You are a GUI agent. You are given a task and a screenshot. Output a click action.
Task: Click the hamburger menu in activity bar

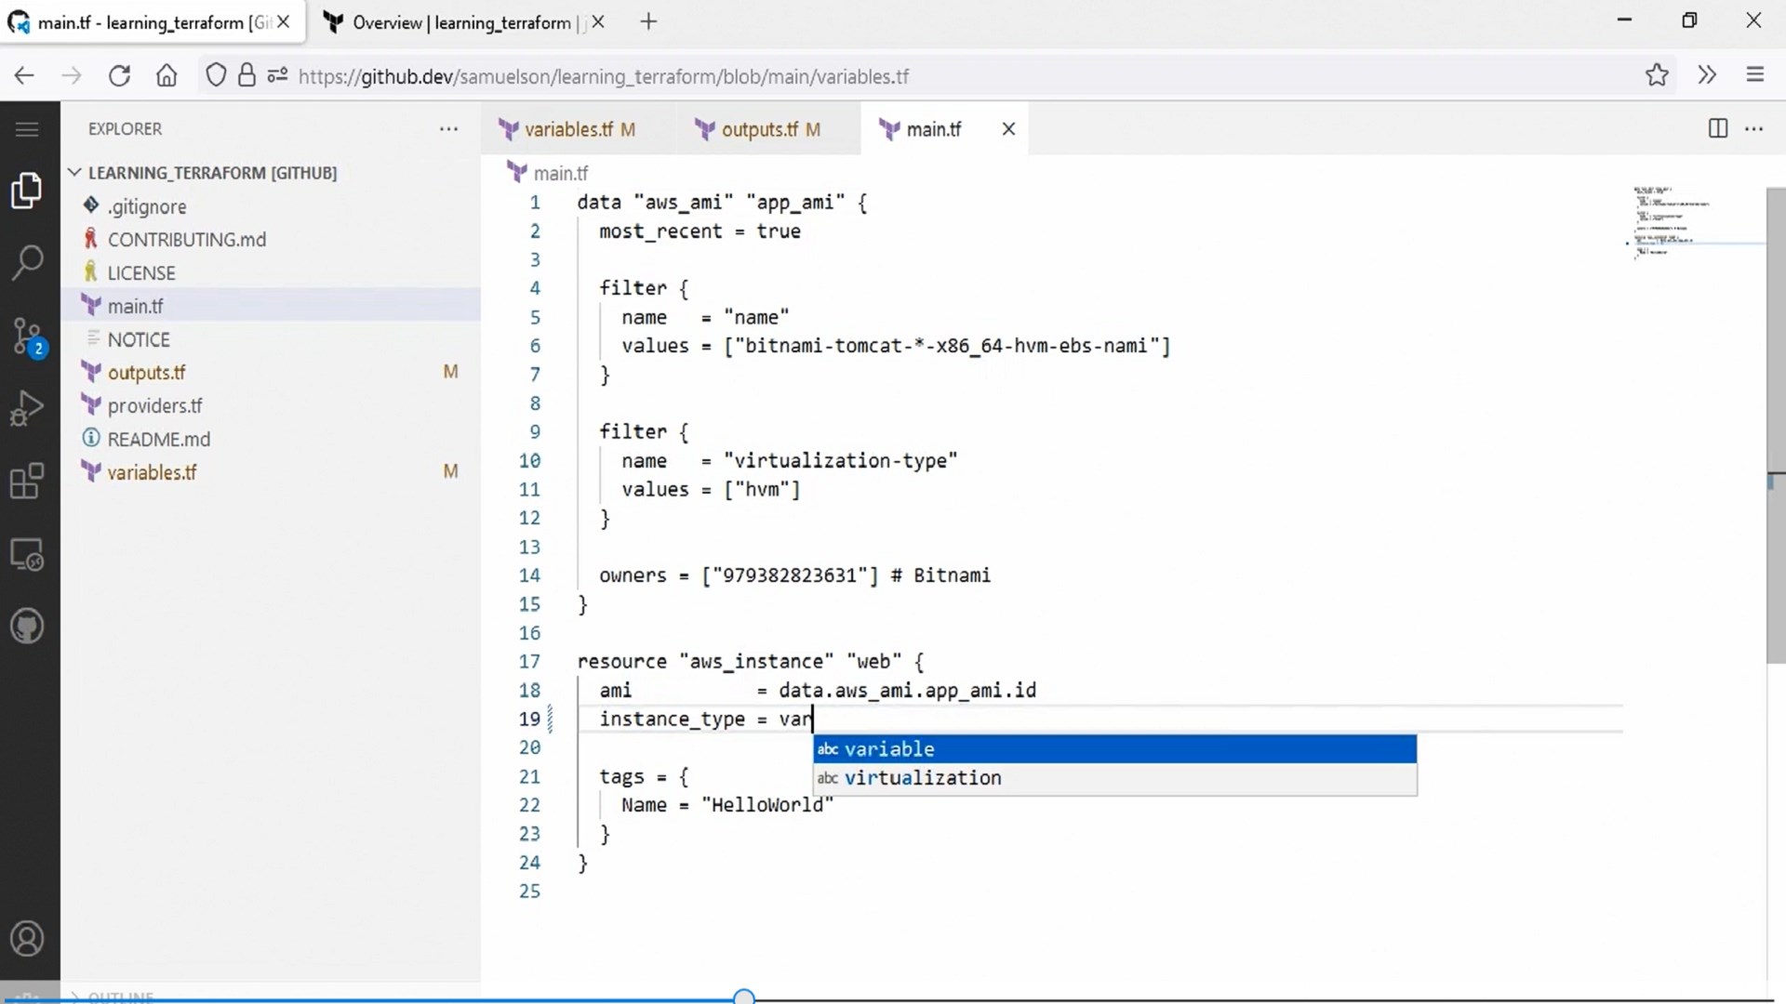[27, 129]
